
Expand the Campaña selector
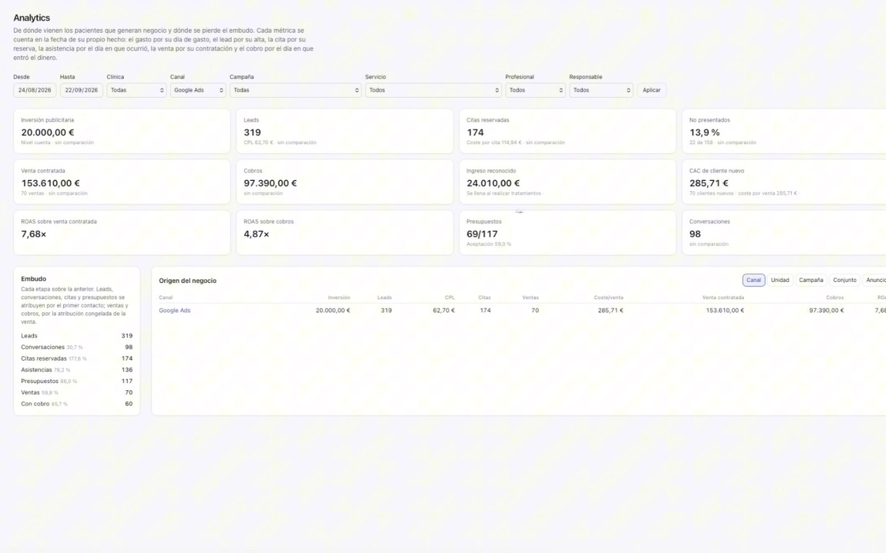point(295,90)
